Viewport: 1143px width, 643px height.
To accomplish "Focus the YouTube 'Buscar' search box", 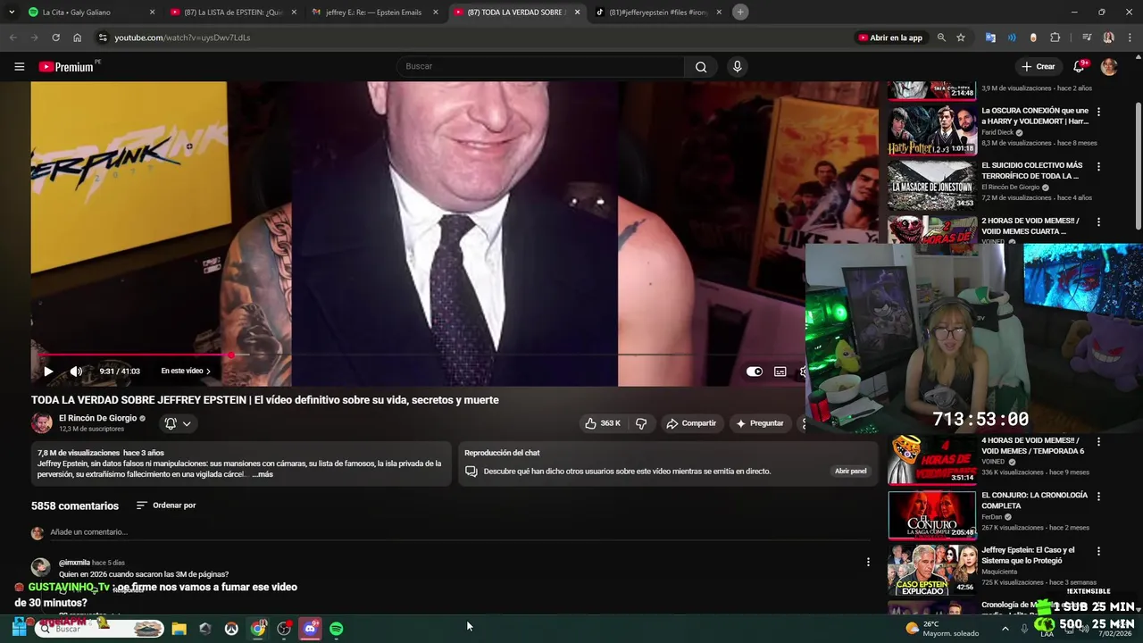I will (540, 66).
